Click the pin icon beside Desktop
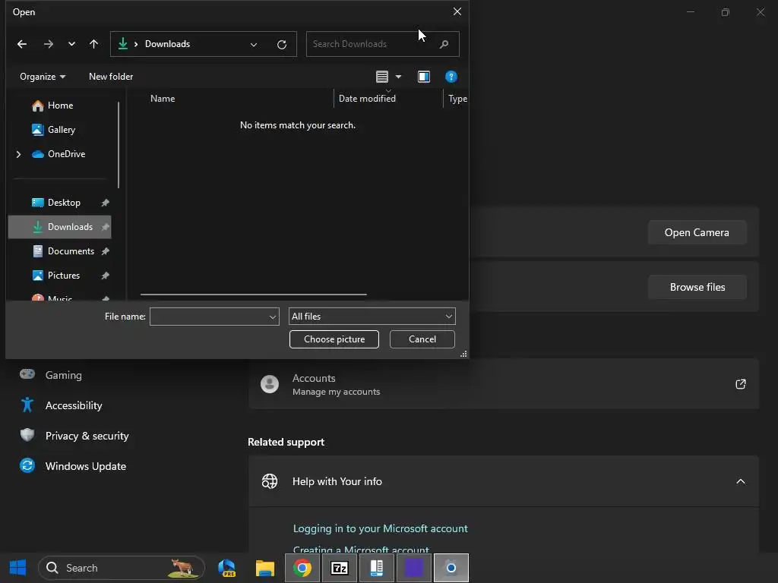This screenshot has height=583, width=778. (105, 203)
